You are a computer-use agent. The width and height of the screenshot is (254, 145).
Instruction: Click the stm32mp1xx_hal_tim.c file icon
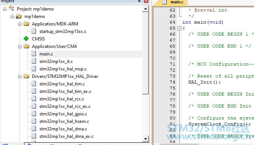click(x=34, y=84)
